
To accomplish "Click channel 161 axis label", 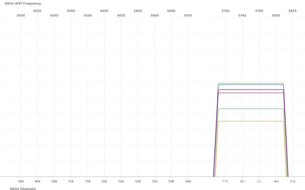I will point(276,181).
